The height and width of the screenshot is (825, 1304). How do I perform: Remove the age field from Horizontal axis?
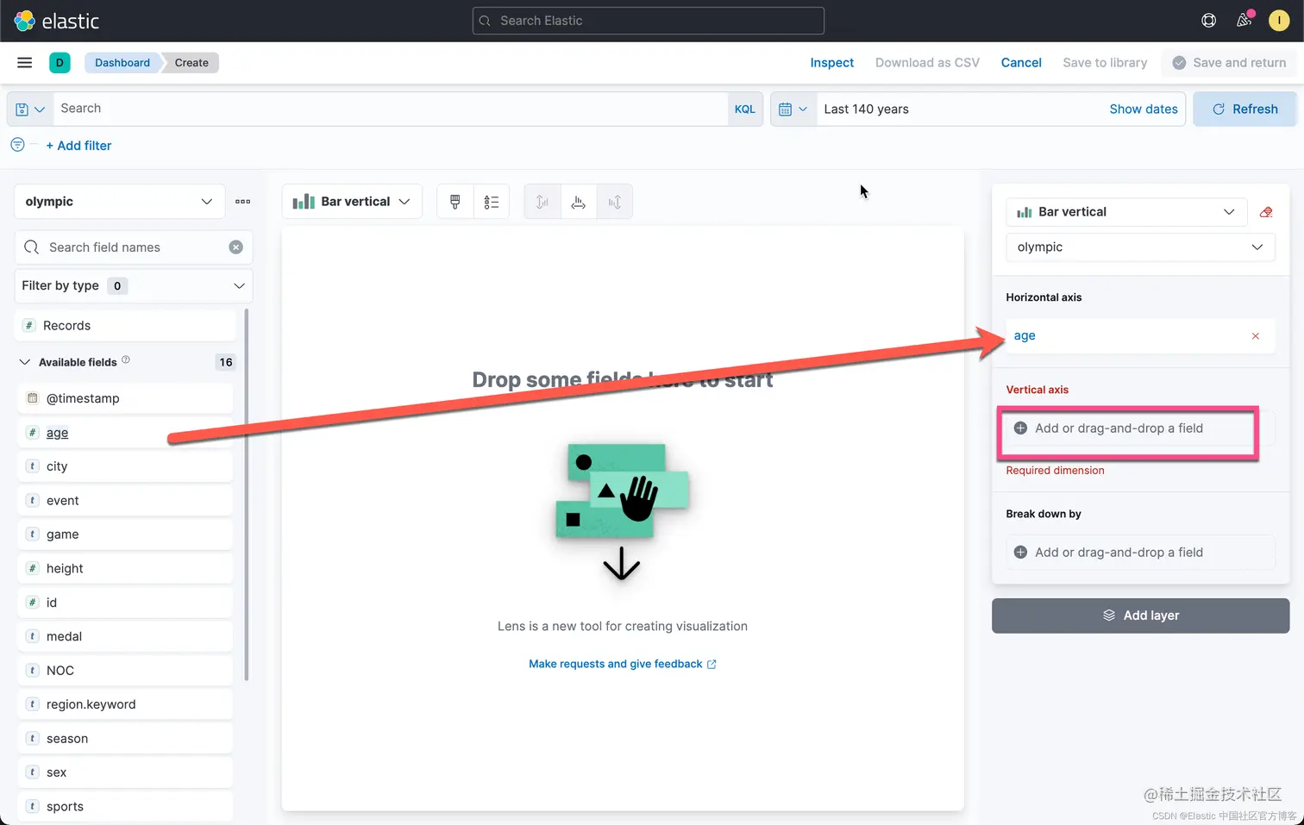(1256, 336)
